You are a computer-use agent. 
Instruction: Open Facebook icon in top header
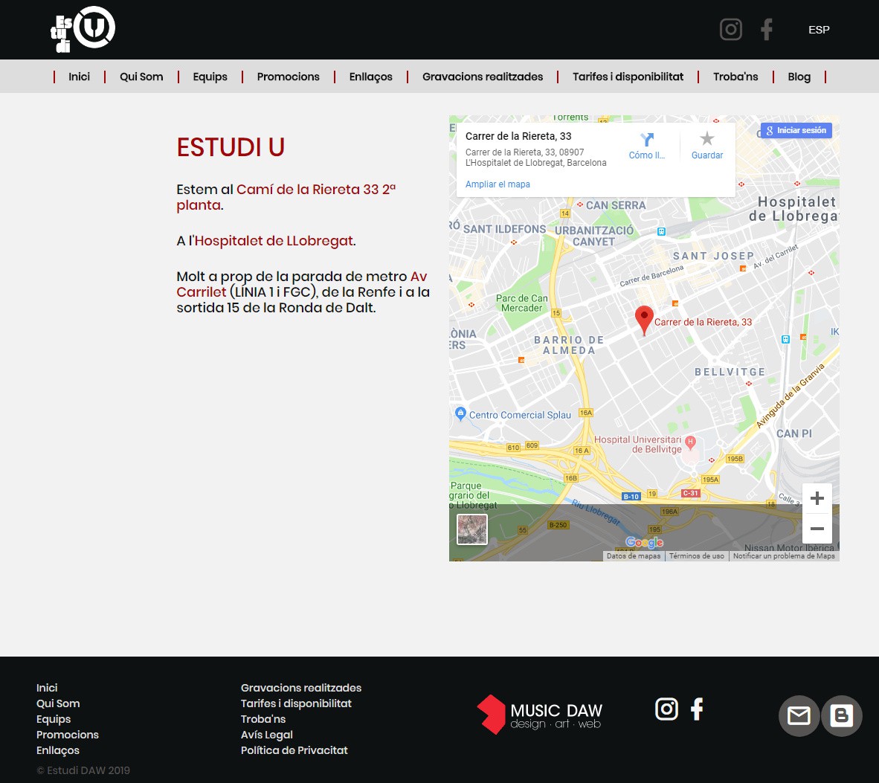pyautogui.click(x=767, y=30)
